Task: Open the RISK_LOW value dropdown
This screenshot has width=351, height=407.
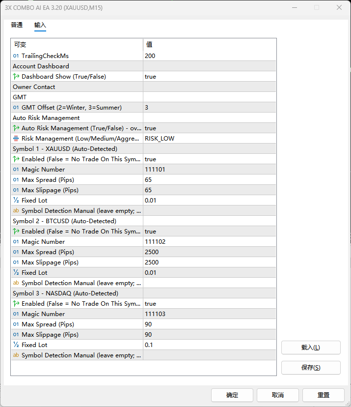Action: pyautogui.click(x=210, y=138)
